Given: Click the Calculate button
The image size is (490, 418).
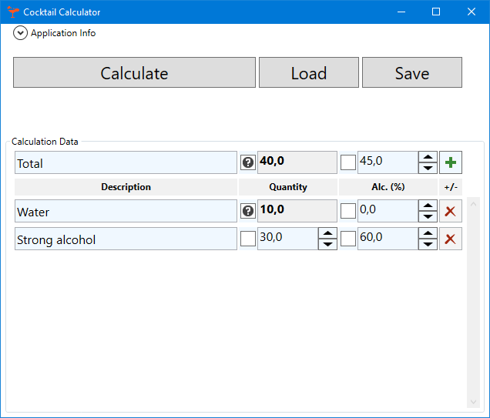Looking at the screenshot, I should [x=134, y=72].
